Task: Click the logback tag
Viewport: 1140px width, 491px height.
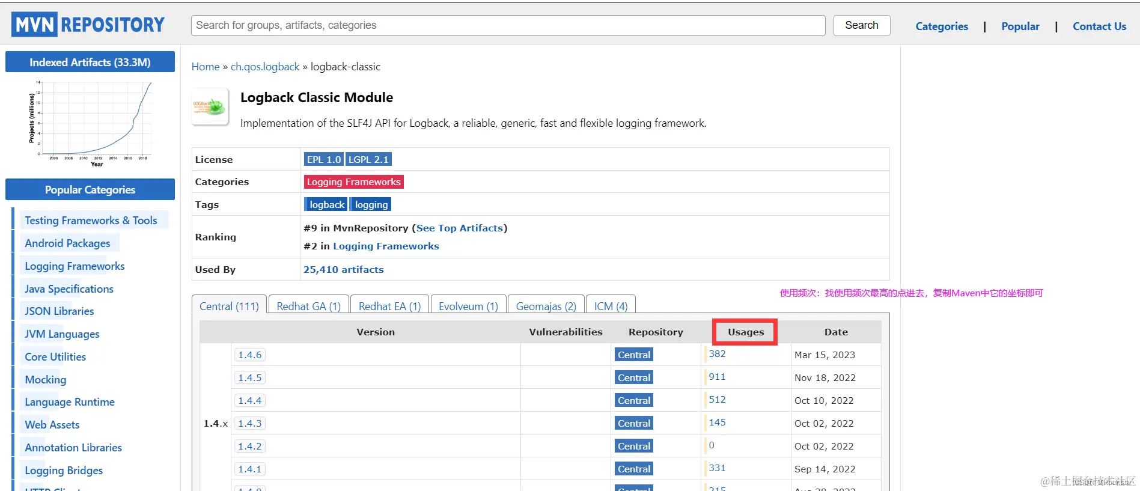Action: tap(326, 204)
